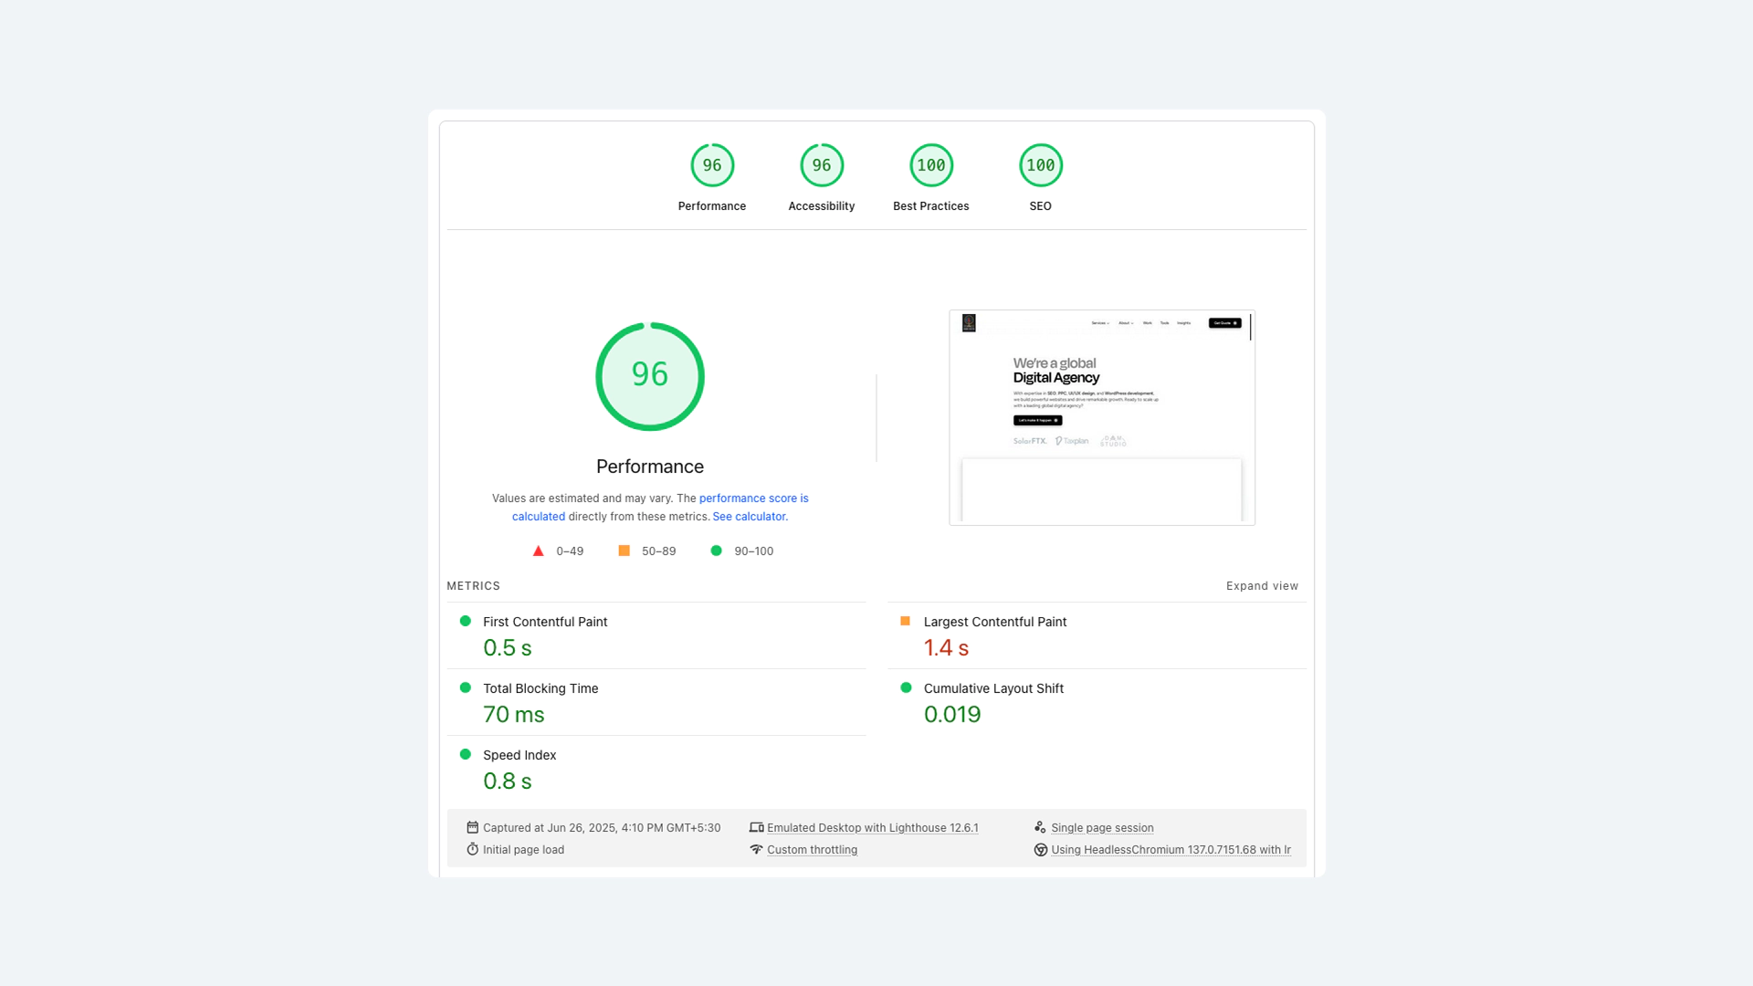Click orange square beside Largest Contentful Paint
Image resolution: width=1753 pixels, height=986 pixels.
906,621
